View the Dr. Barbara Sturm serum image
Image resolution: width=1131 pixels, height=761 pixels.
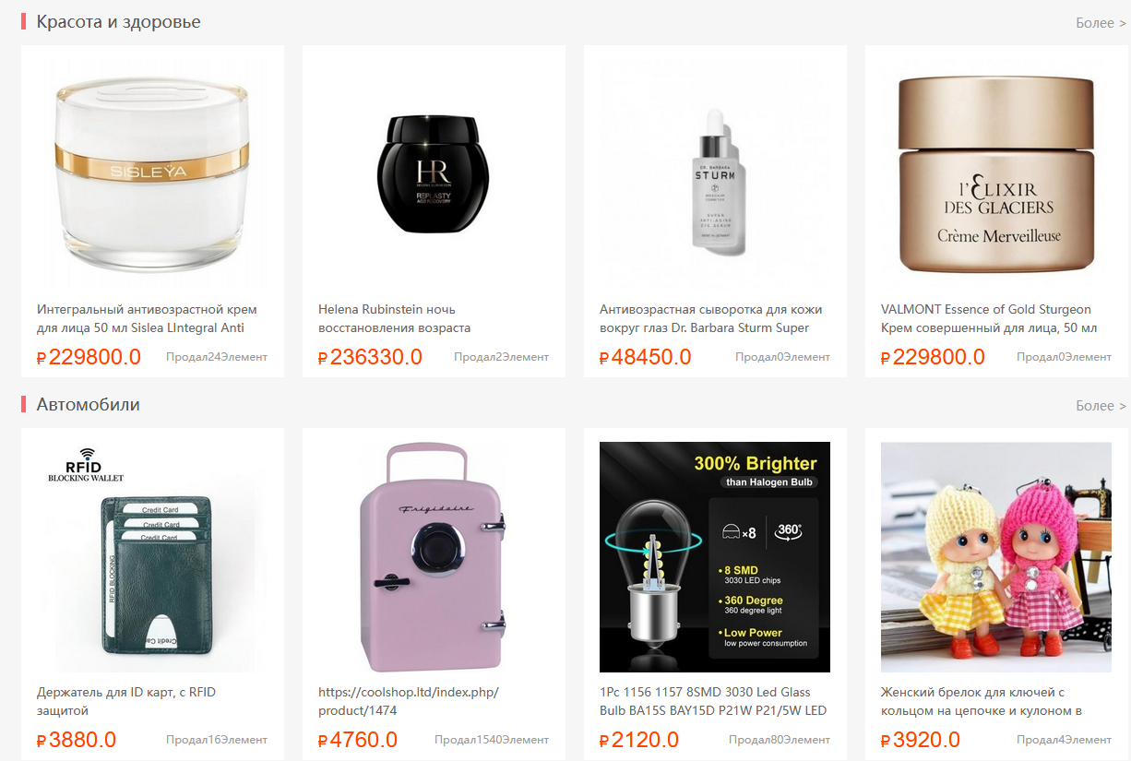715,174
